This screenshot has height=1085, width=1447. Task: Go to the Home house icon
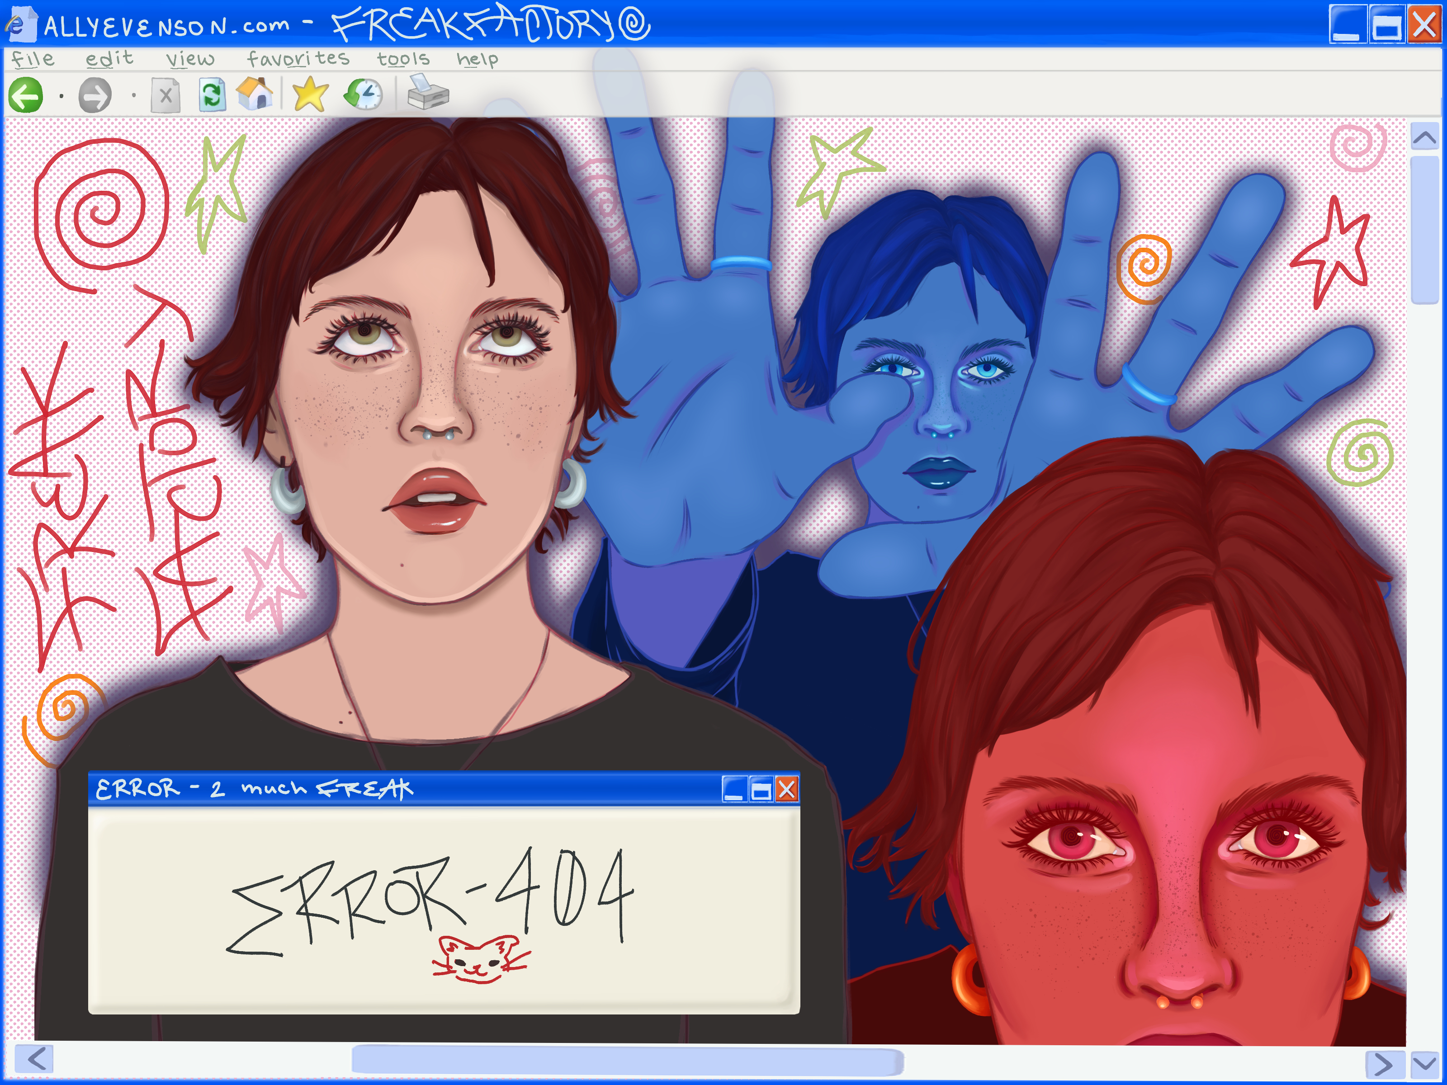pos(255,94)
